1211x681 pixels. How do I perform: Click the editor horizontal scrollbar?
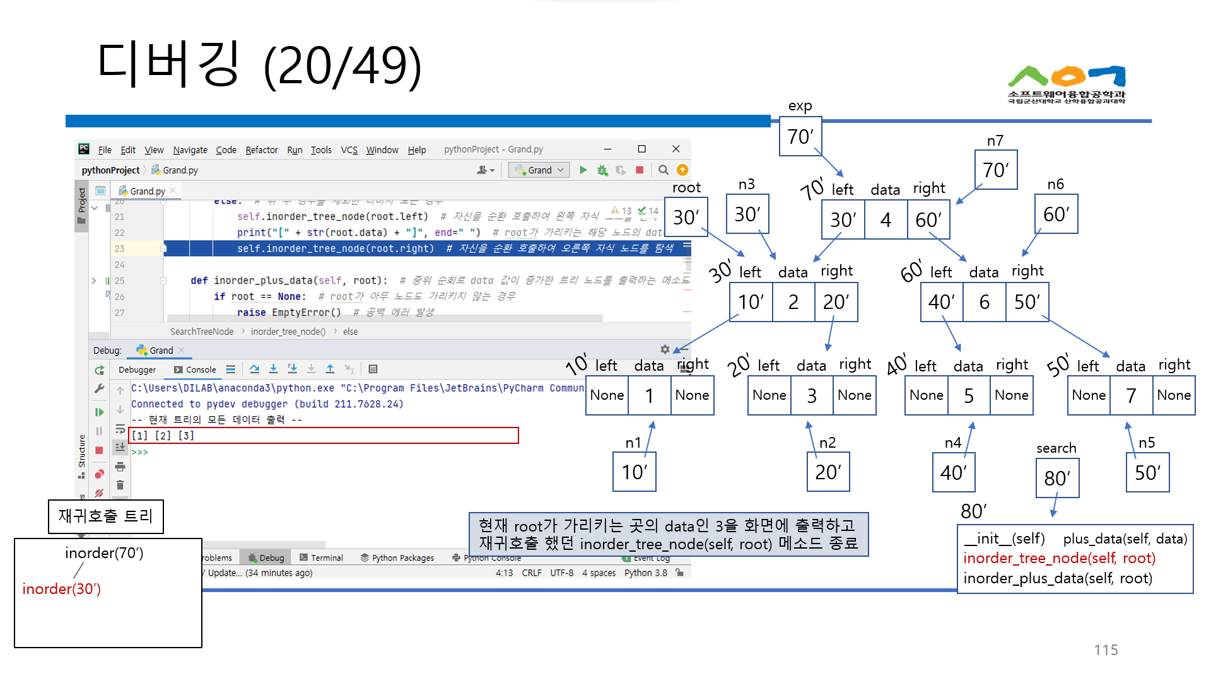385,318
